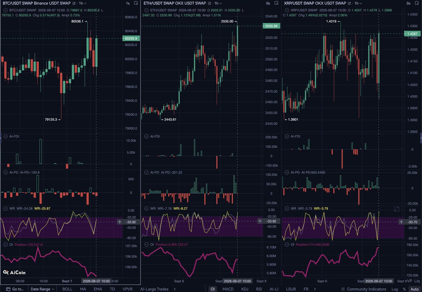Click the ETH current price label 2530.99
The width and height of the screenshot is (422, 292).
point(271,26)
